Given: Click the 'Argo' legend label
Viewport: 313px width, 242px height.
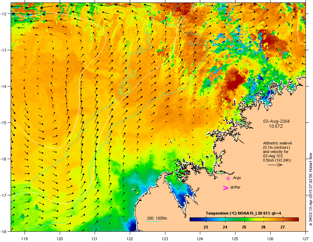Looking at the screenshot, I should [x=237, y=178].
